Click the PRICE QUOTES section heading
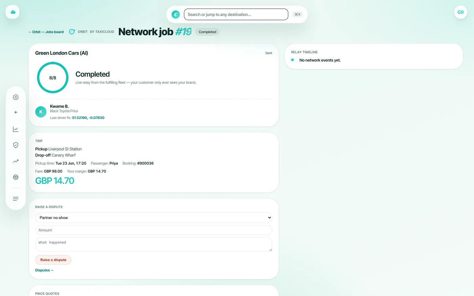The width and height of the screenshot is (474, 296). pyautogui.click(x=47, y=294)
